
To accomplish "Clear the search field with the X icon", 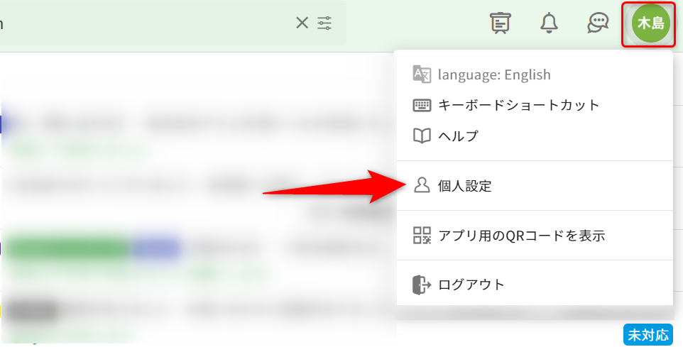I will click(x=302, y=23).
